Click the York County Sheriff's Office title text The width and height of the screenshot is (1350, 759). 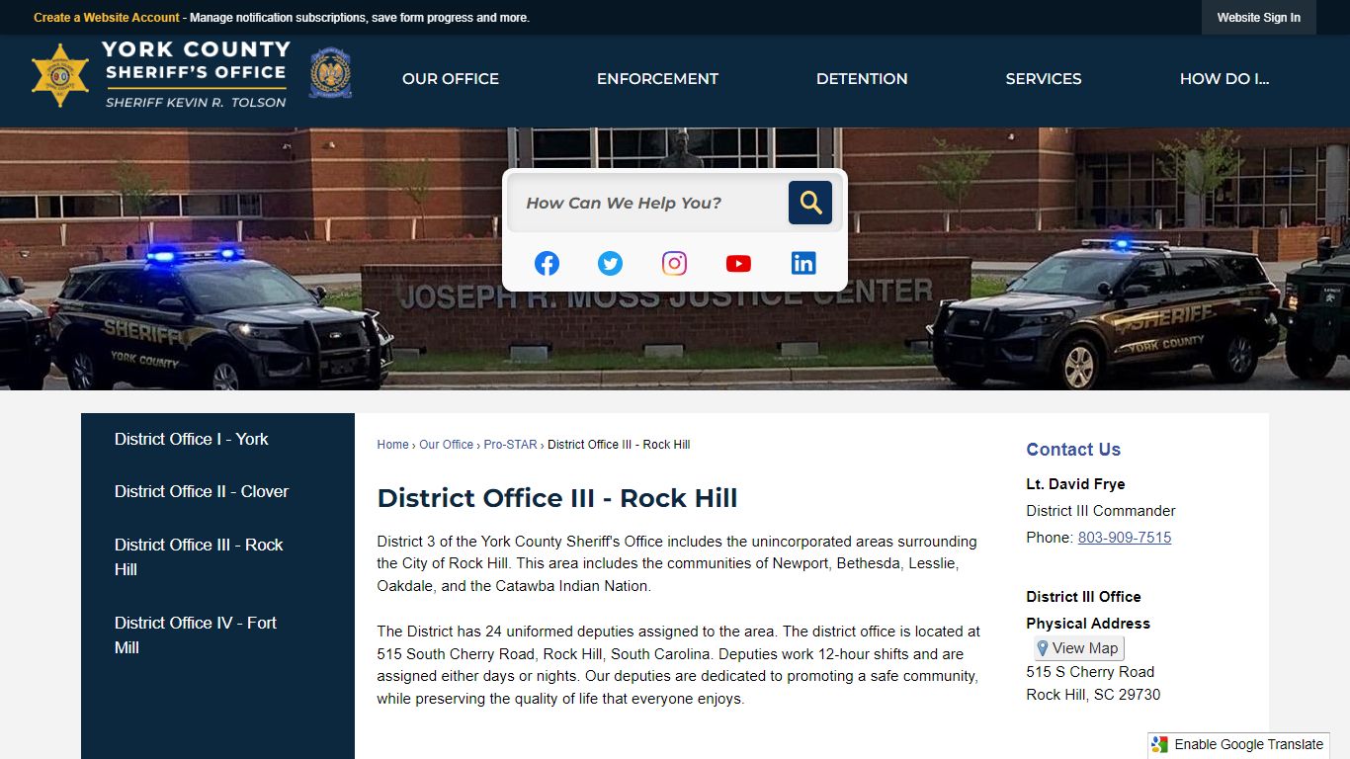[x=196, y=60]
